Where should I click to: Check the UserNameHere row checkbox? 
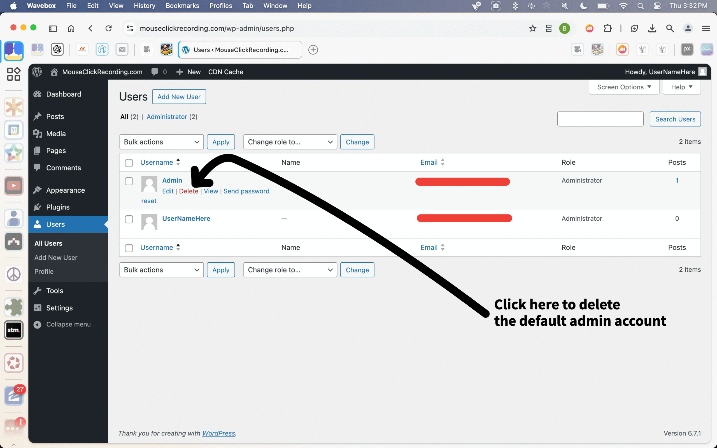[x=129, y=219]
